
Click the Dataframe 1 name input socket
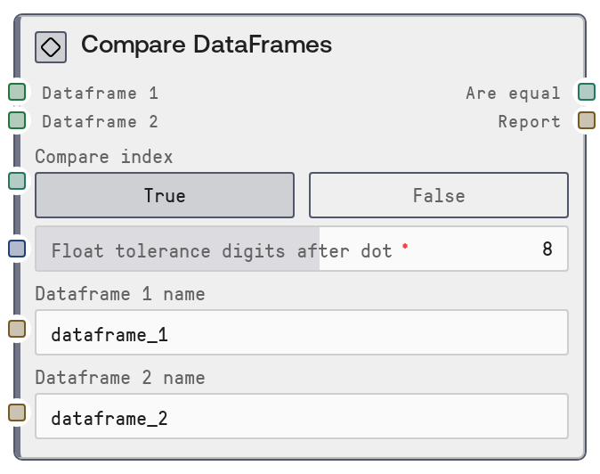pos(17,329)
